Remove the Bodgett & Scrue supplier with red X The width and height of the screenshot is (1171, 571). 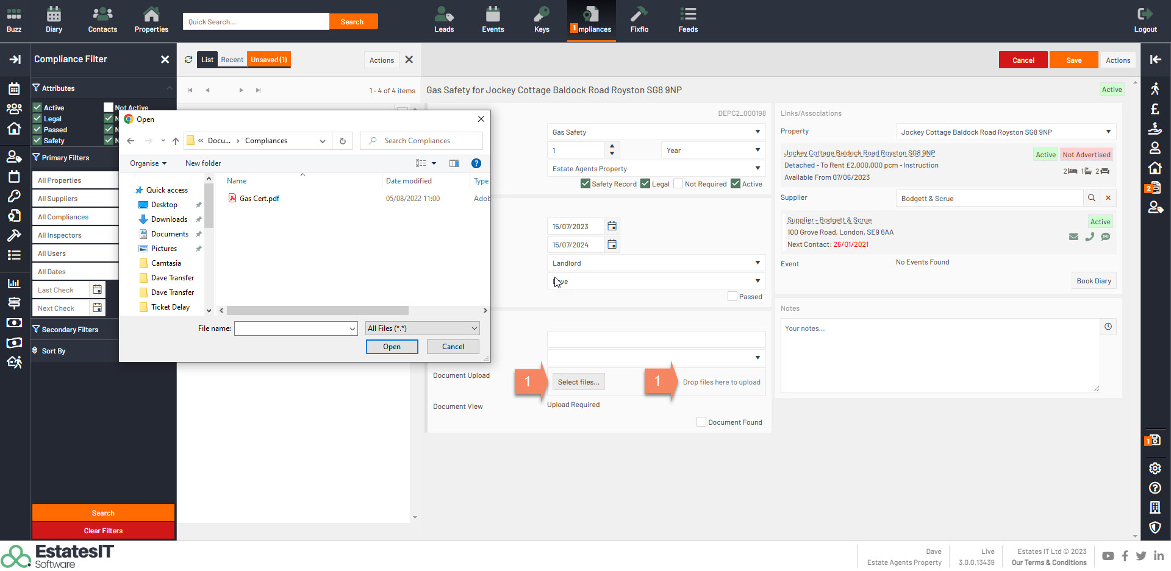tap(1108, 198)
